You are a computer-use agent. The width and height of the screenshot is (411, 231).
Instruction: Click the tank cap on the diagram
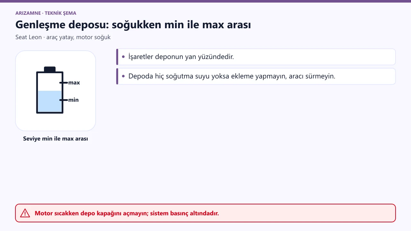coord(50,69)
